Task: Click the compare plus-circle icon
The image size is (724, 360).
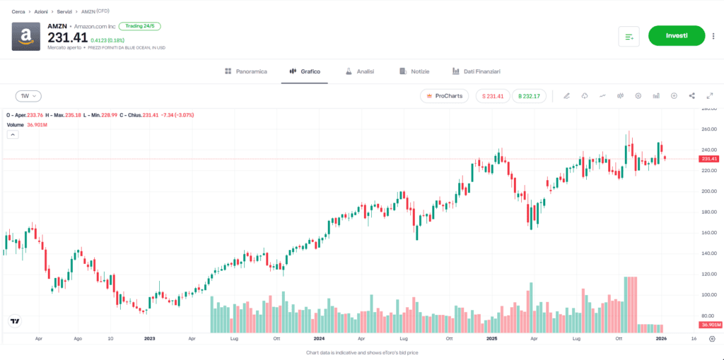Action: (x=674, y=96)
